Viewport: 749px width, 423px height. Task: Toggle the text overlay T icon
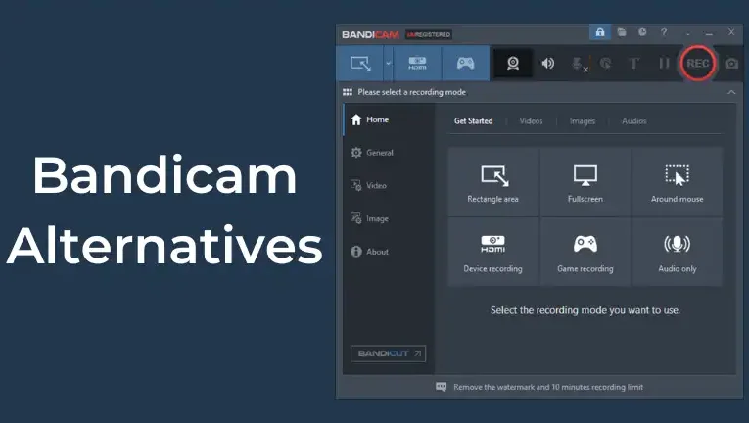(634, 64)
